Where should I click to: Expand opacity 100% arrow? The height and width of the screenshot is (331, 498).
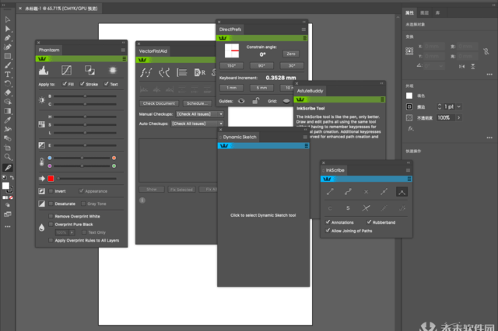[x=458, y=117]
